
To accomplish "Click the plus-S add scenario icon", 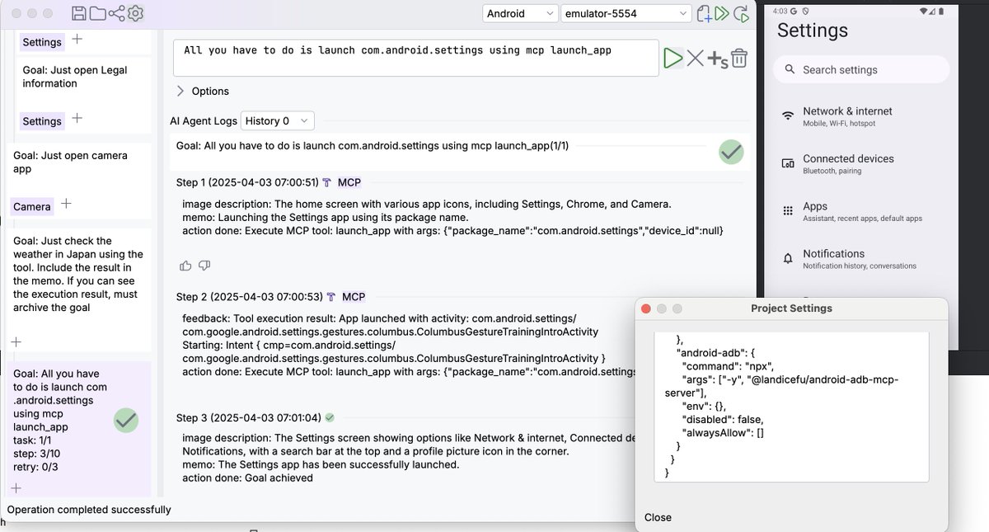I will (x=718, y=59).
